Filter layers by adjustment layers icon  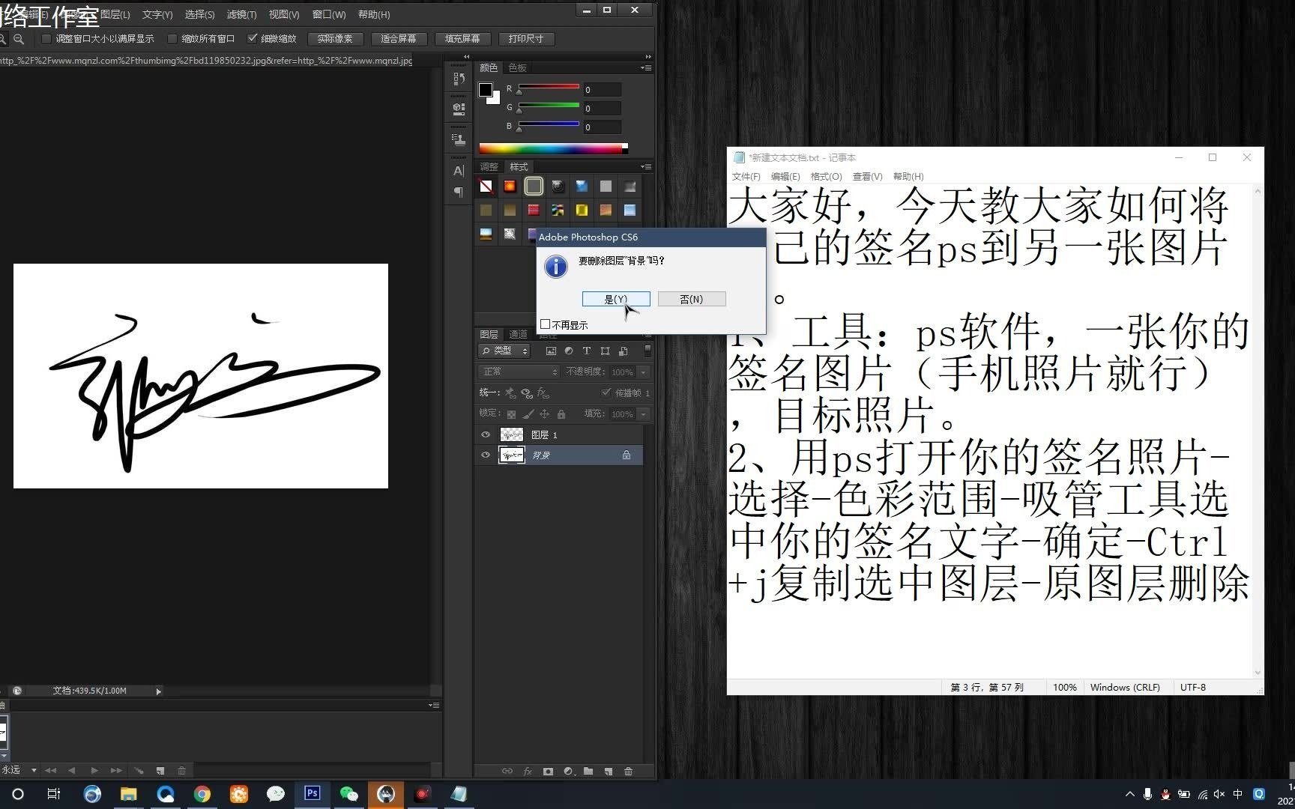click(569, 351)
